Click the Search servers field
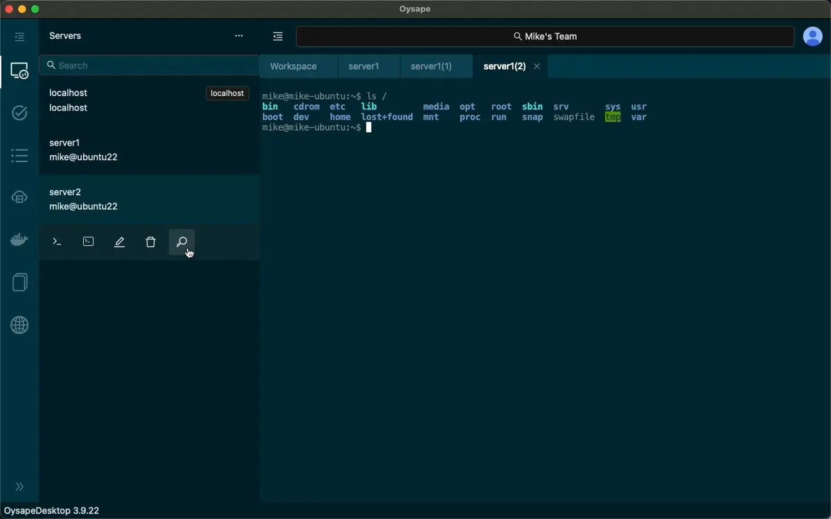Viewport: 831px width, 519px height. [150, 65]
